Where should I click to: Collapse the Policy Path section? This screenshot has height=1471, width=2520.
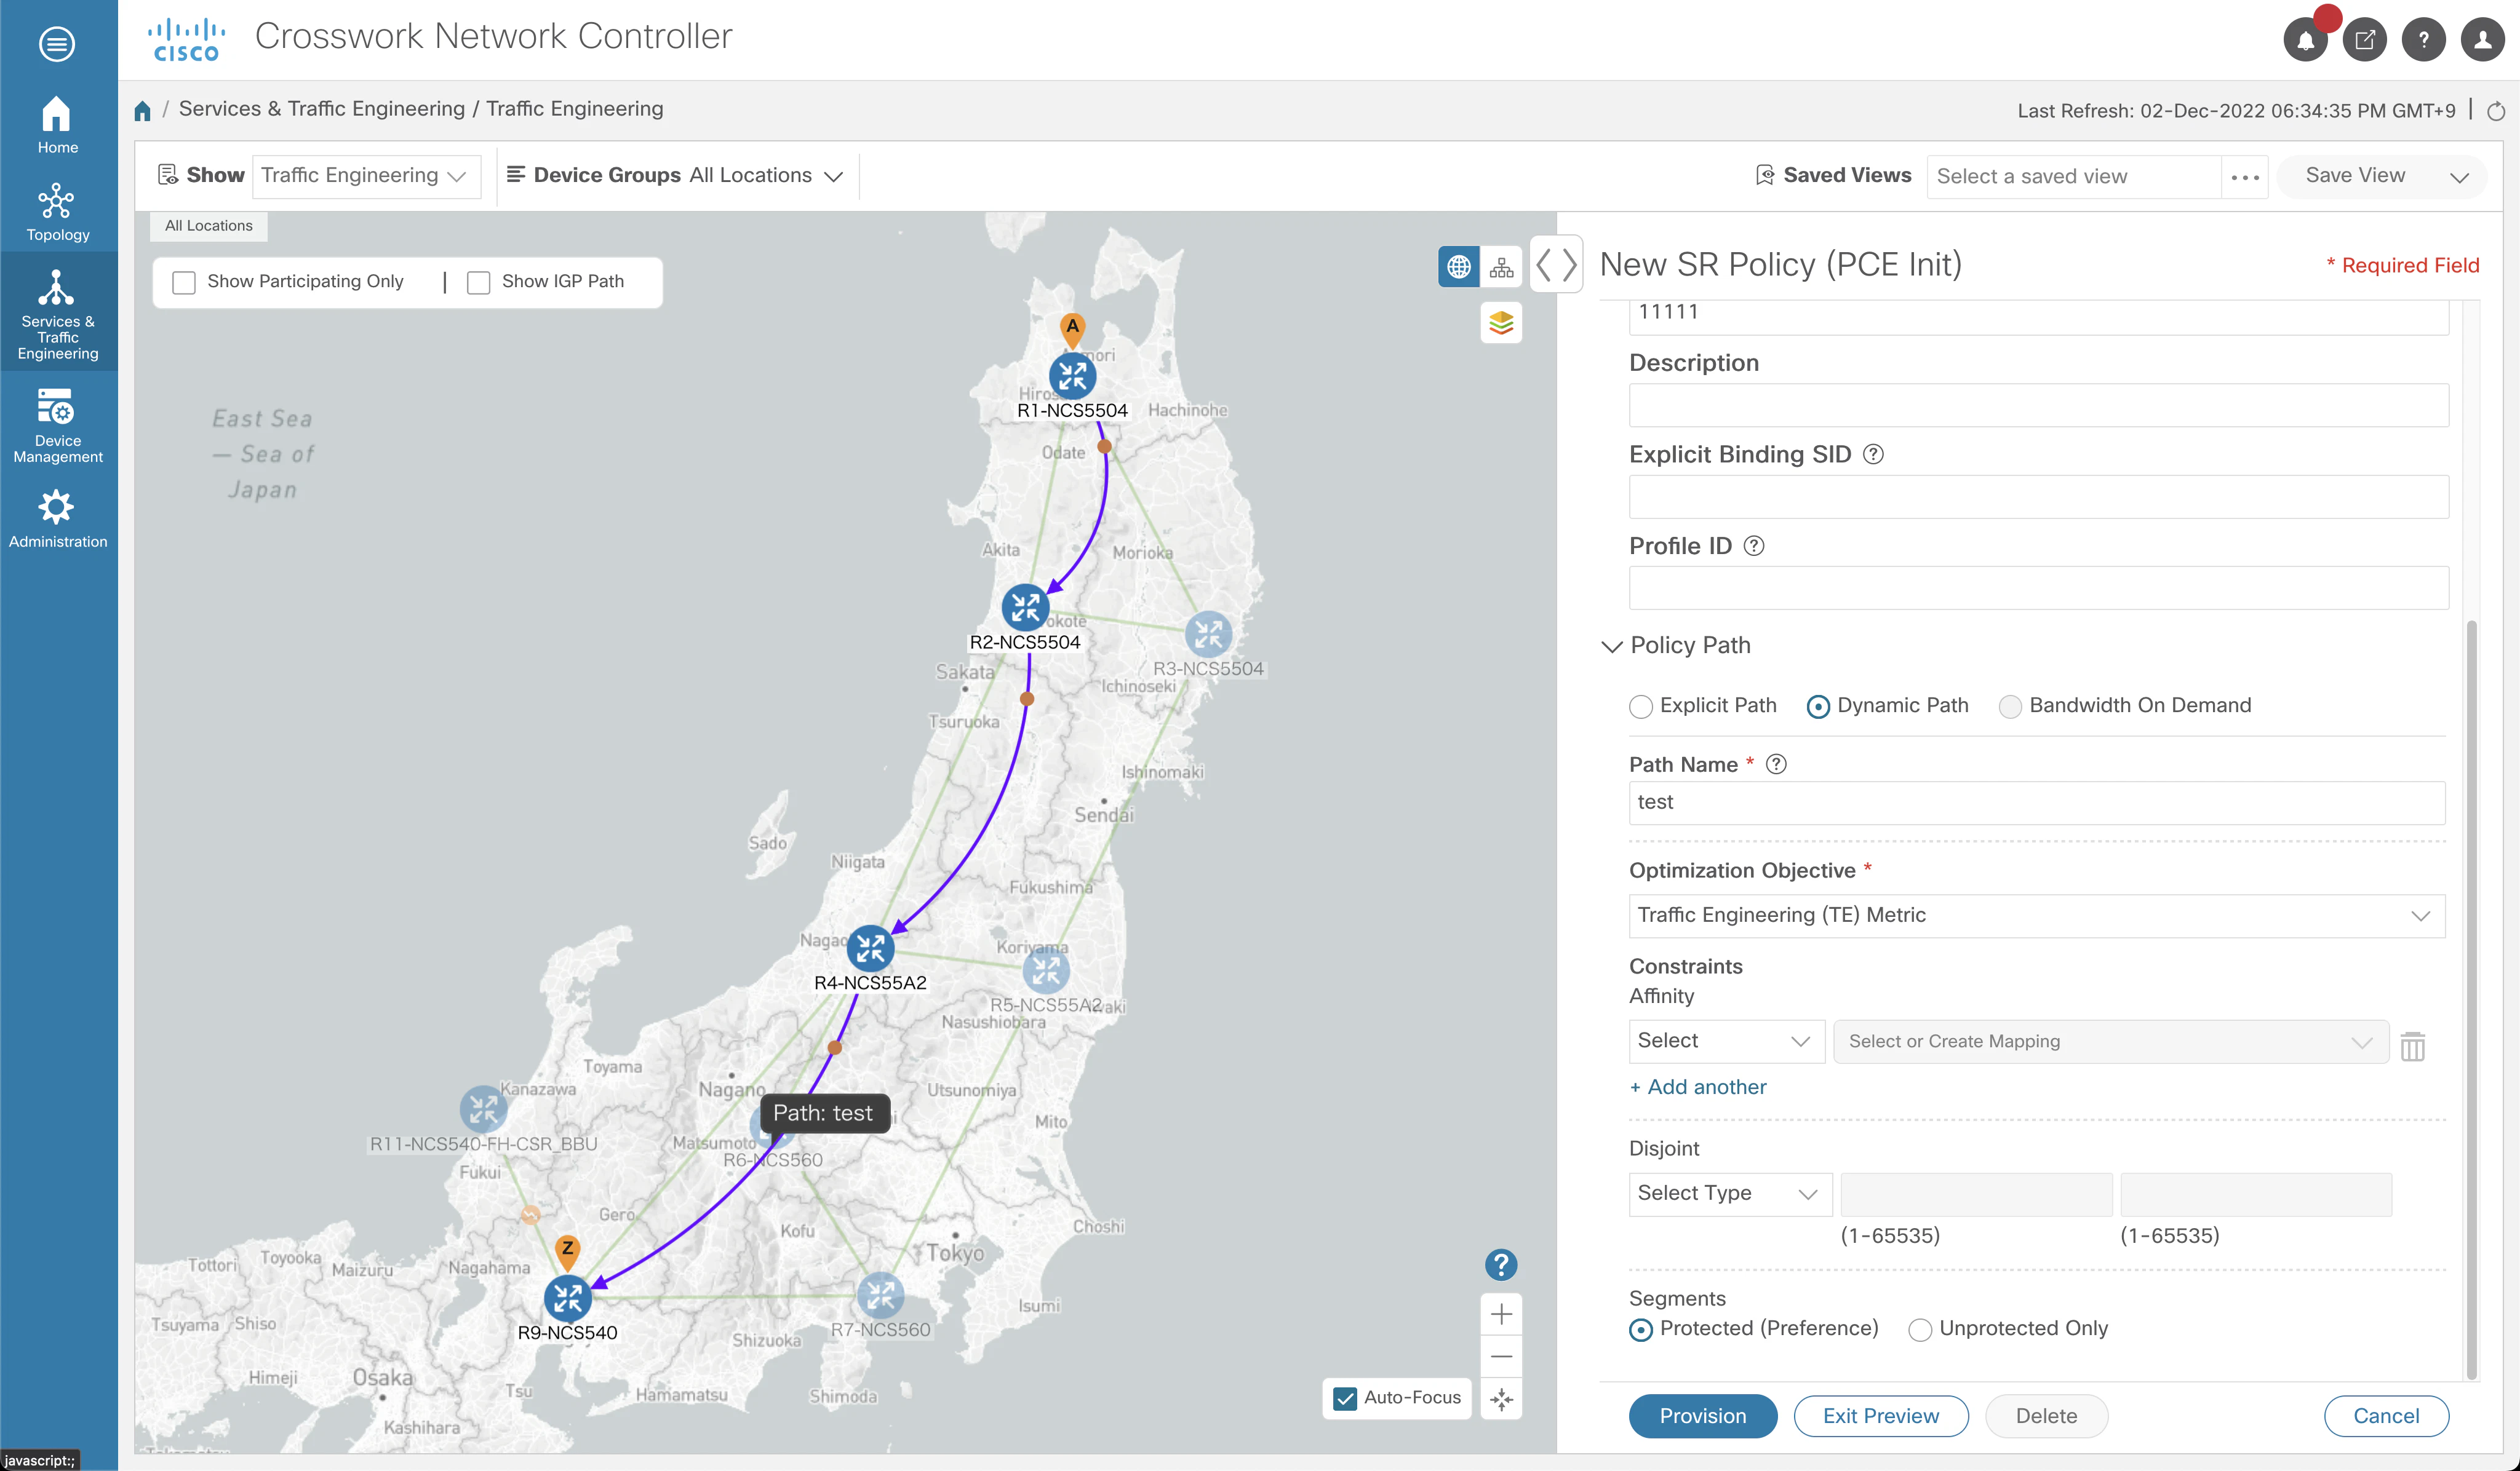pyautogui.click(x=1611, y=646)
